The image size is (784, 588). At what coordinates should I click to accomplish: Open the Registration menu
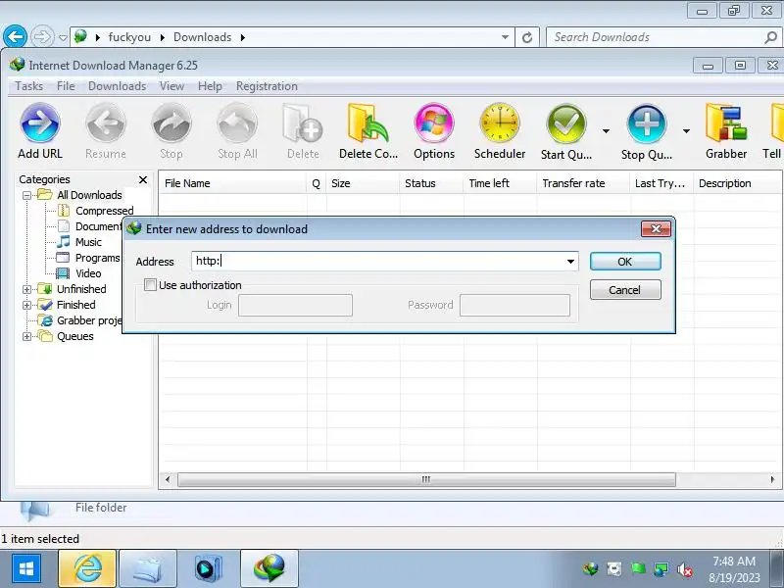point(267,86)
